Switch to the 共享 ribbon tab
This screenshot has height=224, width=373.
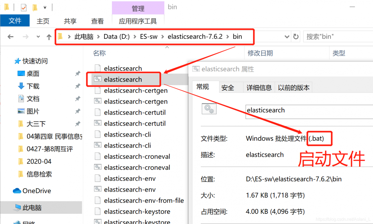tap(70, 21)
